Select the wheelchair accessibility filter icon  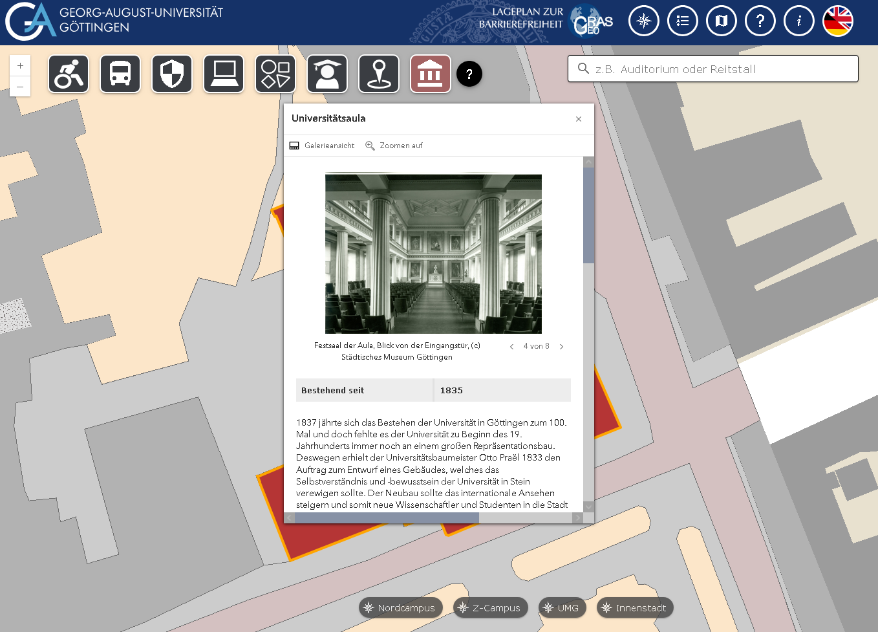coord(68,73)
